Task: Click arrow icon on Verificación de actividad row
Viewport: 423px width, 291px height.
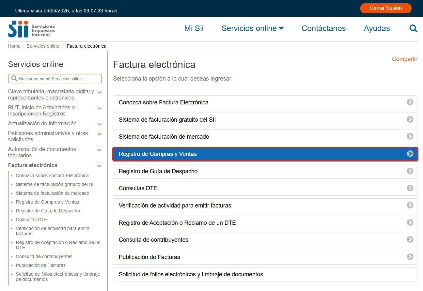Action: [x=410, y=205]
